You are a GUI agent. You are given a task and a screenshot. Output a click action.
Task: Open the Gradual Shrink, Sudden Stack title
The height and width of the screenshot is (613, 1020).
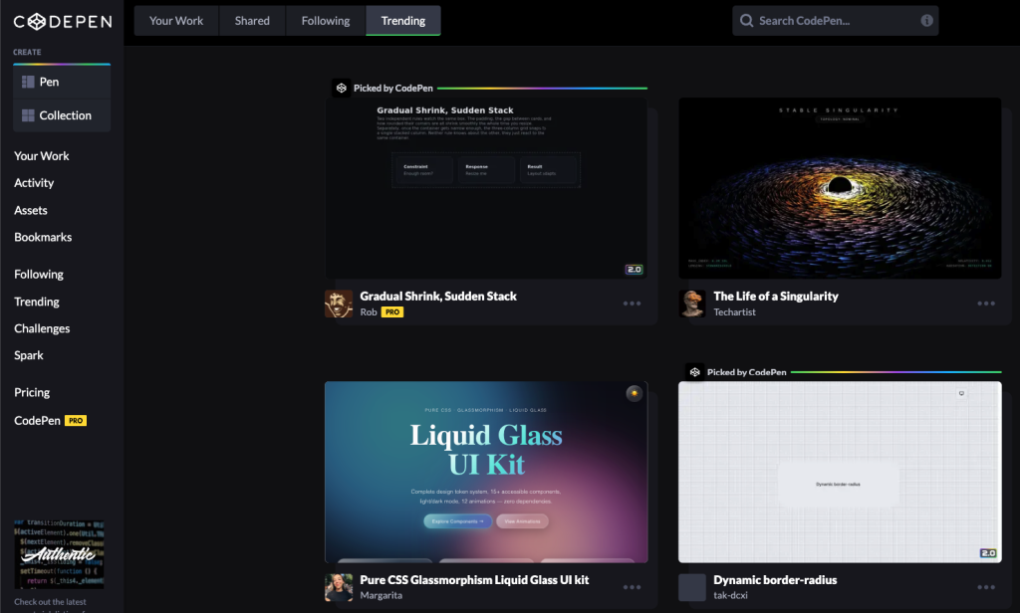click(438, 297)
